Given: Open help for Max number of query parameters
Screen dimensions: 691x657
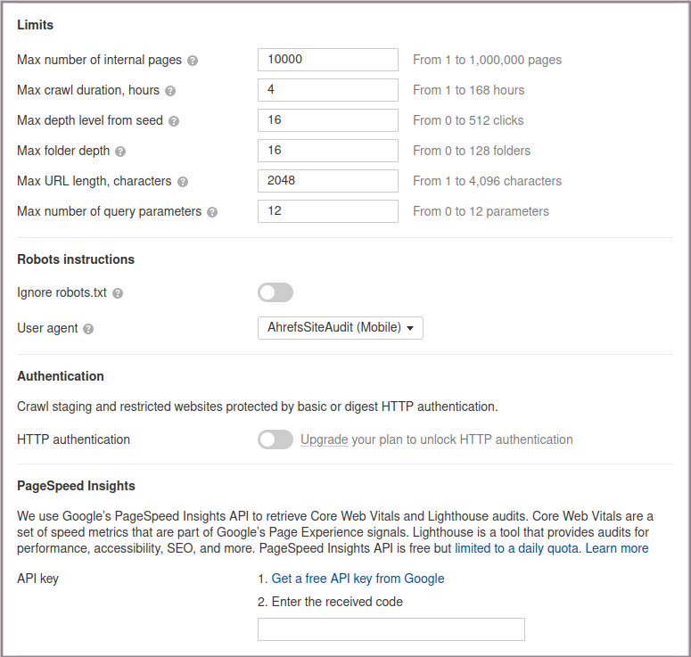Looking at the screenshot, I should click(x=212, y=212).
